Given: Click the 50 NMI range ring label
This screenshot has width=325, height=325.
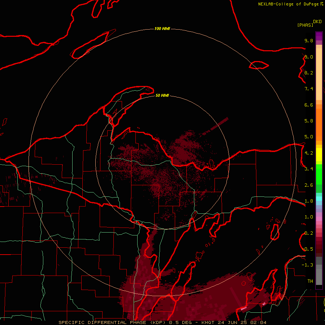Looking at the screenshot, I should point(162,96).
